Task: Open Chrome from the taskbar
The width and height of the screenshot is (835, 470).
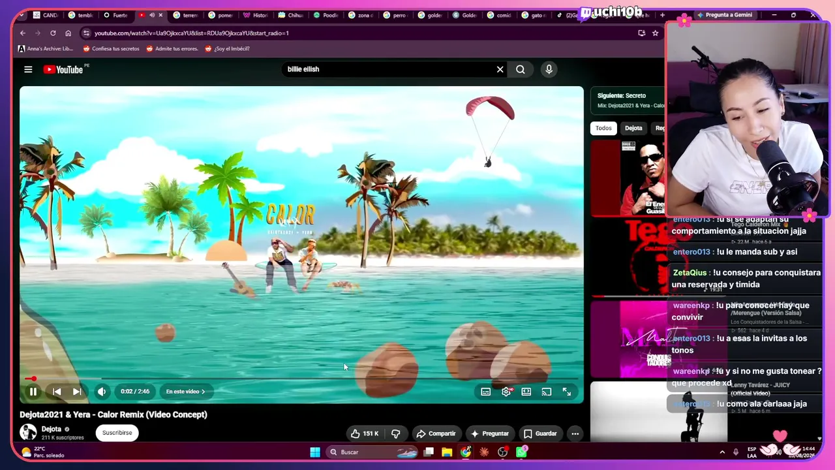Action: [x=465, y=452]
